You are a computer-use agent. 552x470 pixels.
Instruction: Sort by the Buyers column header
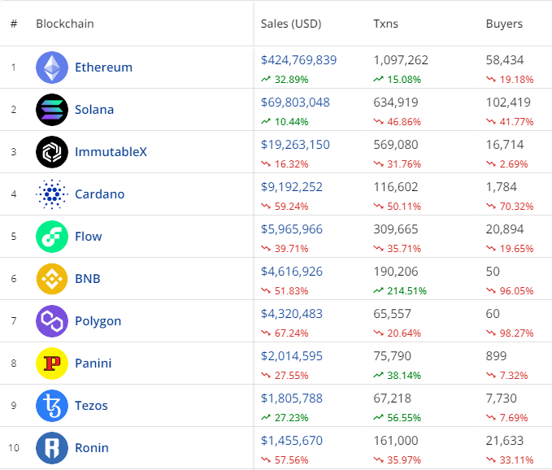tap(504, 24)
